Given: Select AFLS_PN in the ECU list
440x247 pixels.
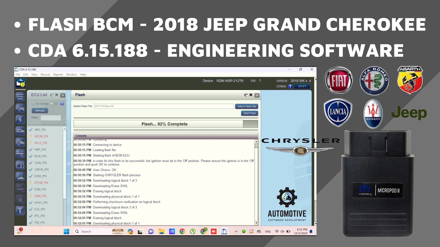Looking at the screenshot, I should (41, 143).
